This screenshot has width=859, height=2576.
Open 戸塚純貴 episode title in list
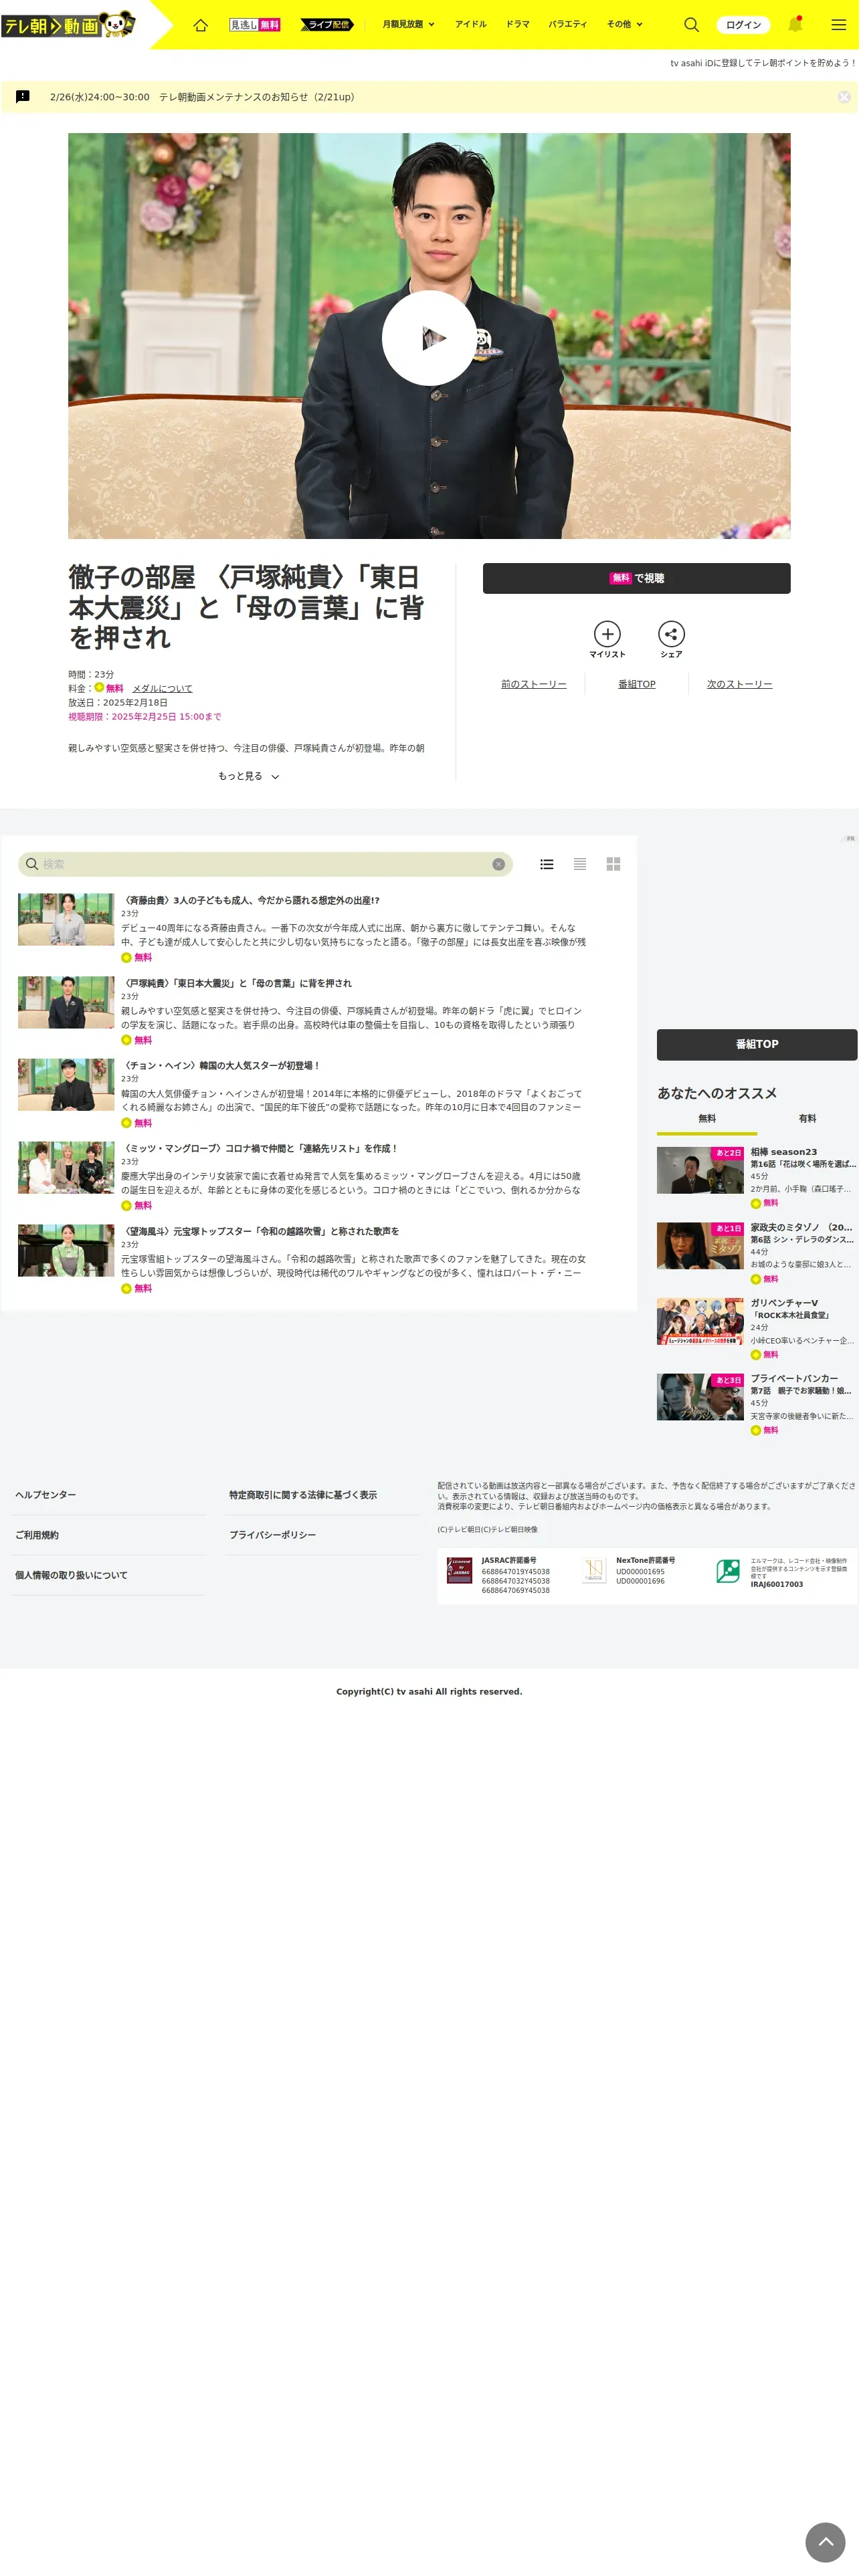[237, 983]
